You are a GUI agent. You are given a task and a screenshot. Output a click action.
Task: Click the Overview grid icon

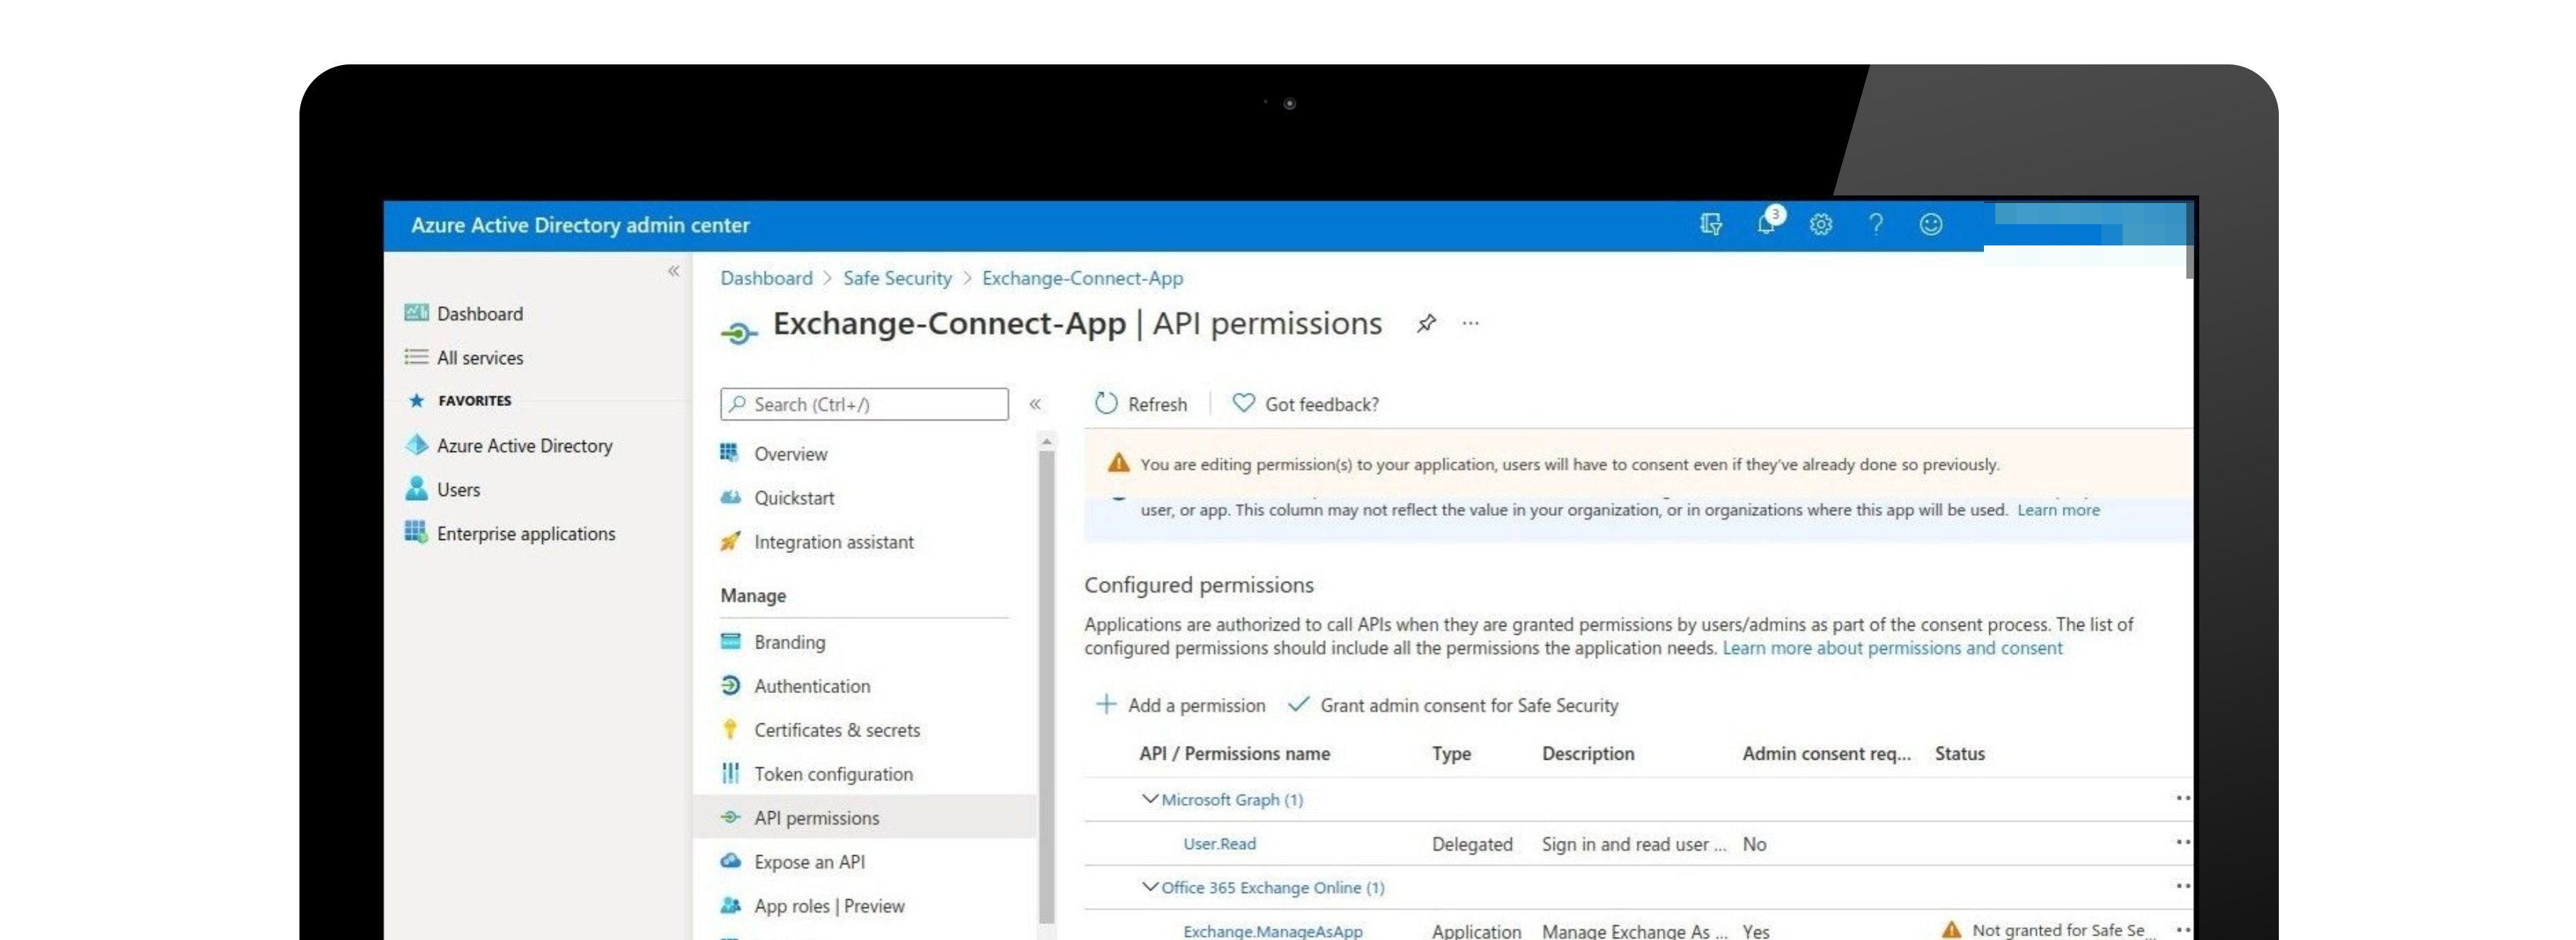click(x=730, y=452)
